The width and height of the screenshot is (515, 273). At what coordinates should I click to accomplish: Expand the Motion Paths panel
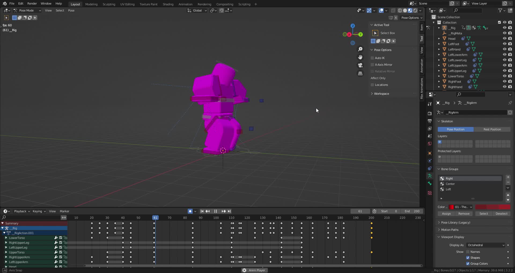(x=450, y=230)
